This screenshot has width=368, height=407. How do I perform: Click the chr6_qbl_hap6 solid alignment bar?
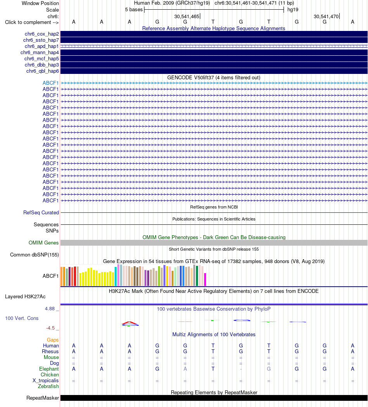click(x=214, y=71)
